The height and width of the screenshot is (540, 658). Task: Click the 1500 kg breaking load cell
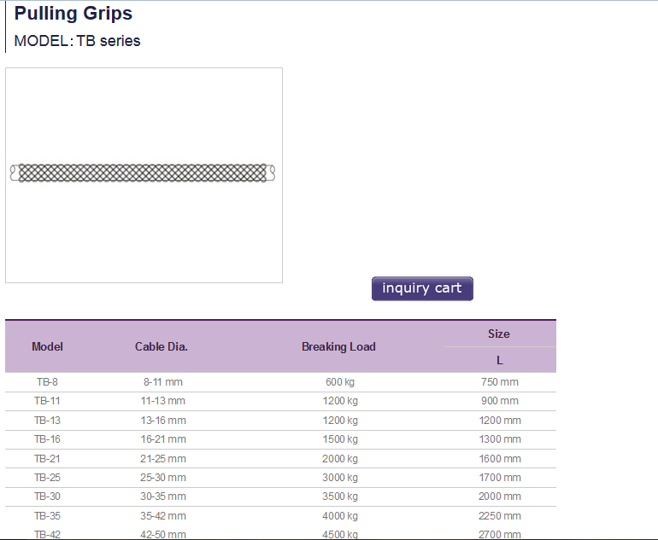pyautogui.click(x=340, y=439)
